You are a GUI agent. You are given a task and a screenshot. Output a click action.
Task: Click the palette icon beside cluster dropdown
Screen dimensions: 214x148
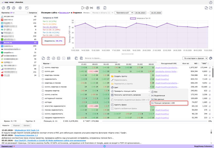click(x=210, y=58)
